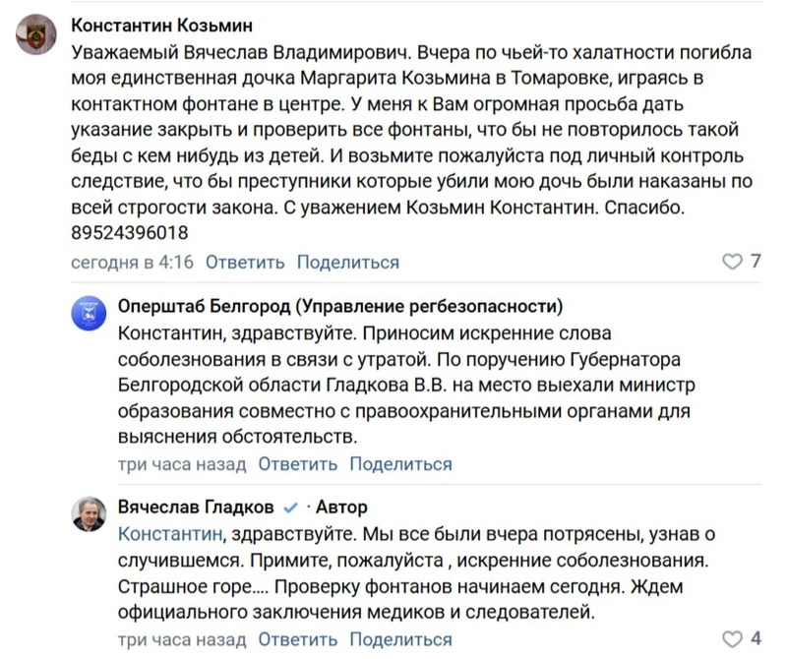Like Vyacheslav Gladkov's reply with heart icon
787x659 pixels.
[x=732, y=639]
